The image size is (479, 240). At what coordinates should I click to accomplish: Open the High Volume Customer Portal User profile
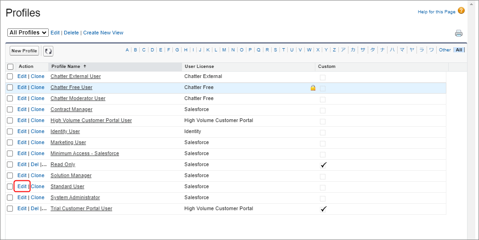coord(91,120)
